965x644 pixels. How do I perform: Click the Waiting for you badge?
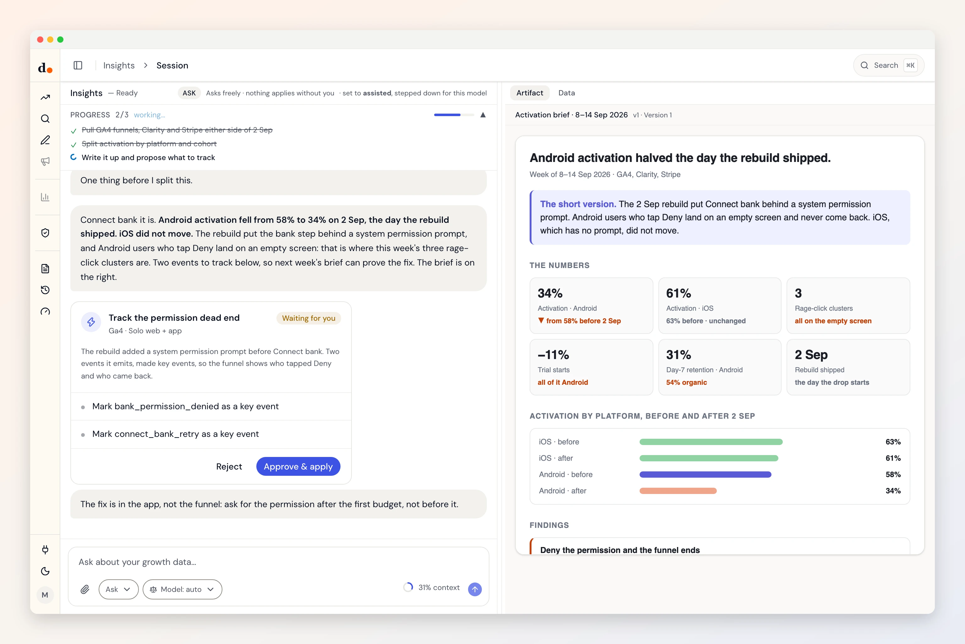coord(309,318)
